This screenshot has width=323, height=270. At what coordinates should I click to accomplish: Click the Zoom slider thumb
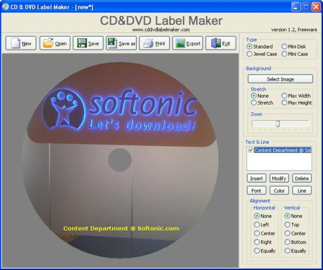coord(278,124)
